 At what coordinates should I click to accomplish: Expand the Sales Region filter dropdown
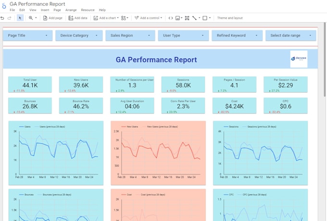(x=130, y=35)
